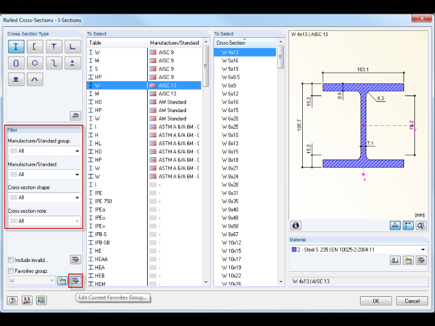Select the crane rail section type icon
Screen dimensions: 435x326
point(16,79)
